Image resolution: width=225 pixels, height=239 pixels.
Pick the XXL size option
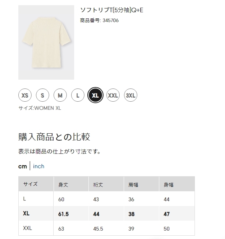[x=113, y=95]
